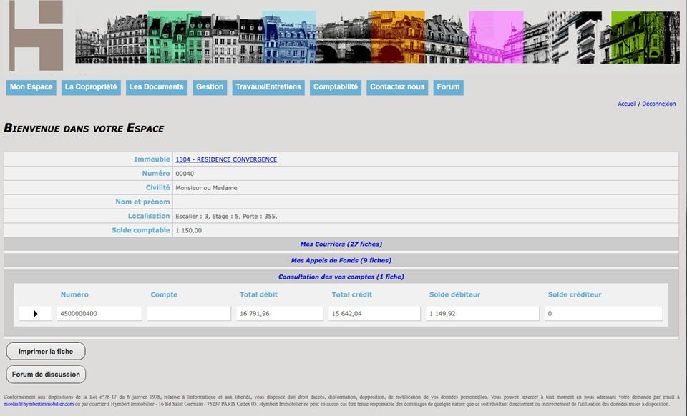The height and width of the screenshot is (416, 687).
Task: Click the Total crédit field 15 642,04
Action: [x=374, y=313]
